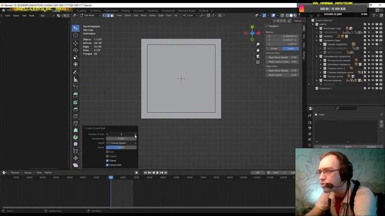Click the Smoothness slider
385x216 pixels.
click(x=122, y=139)
